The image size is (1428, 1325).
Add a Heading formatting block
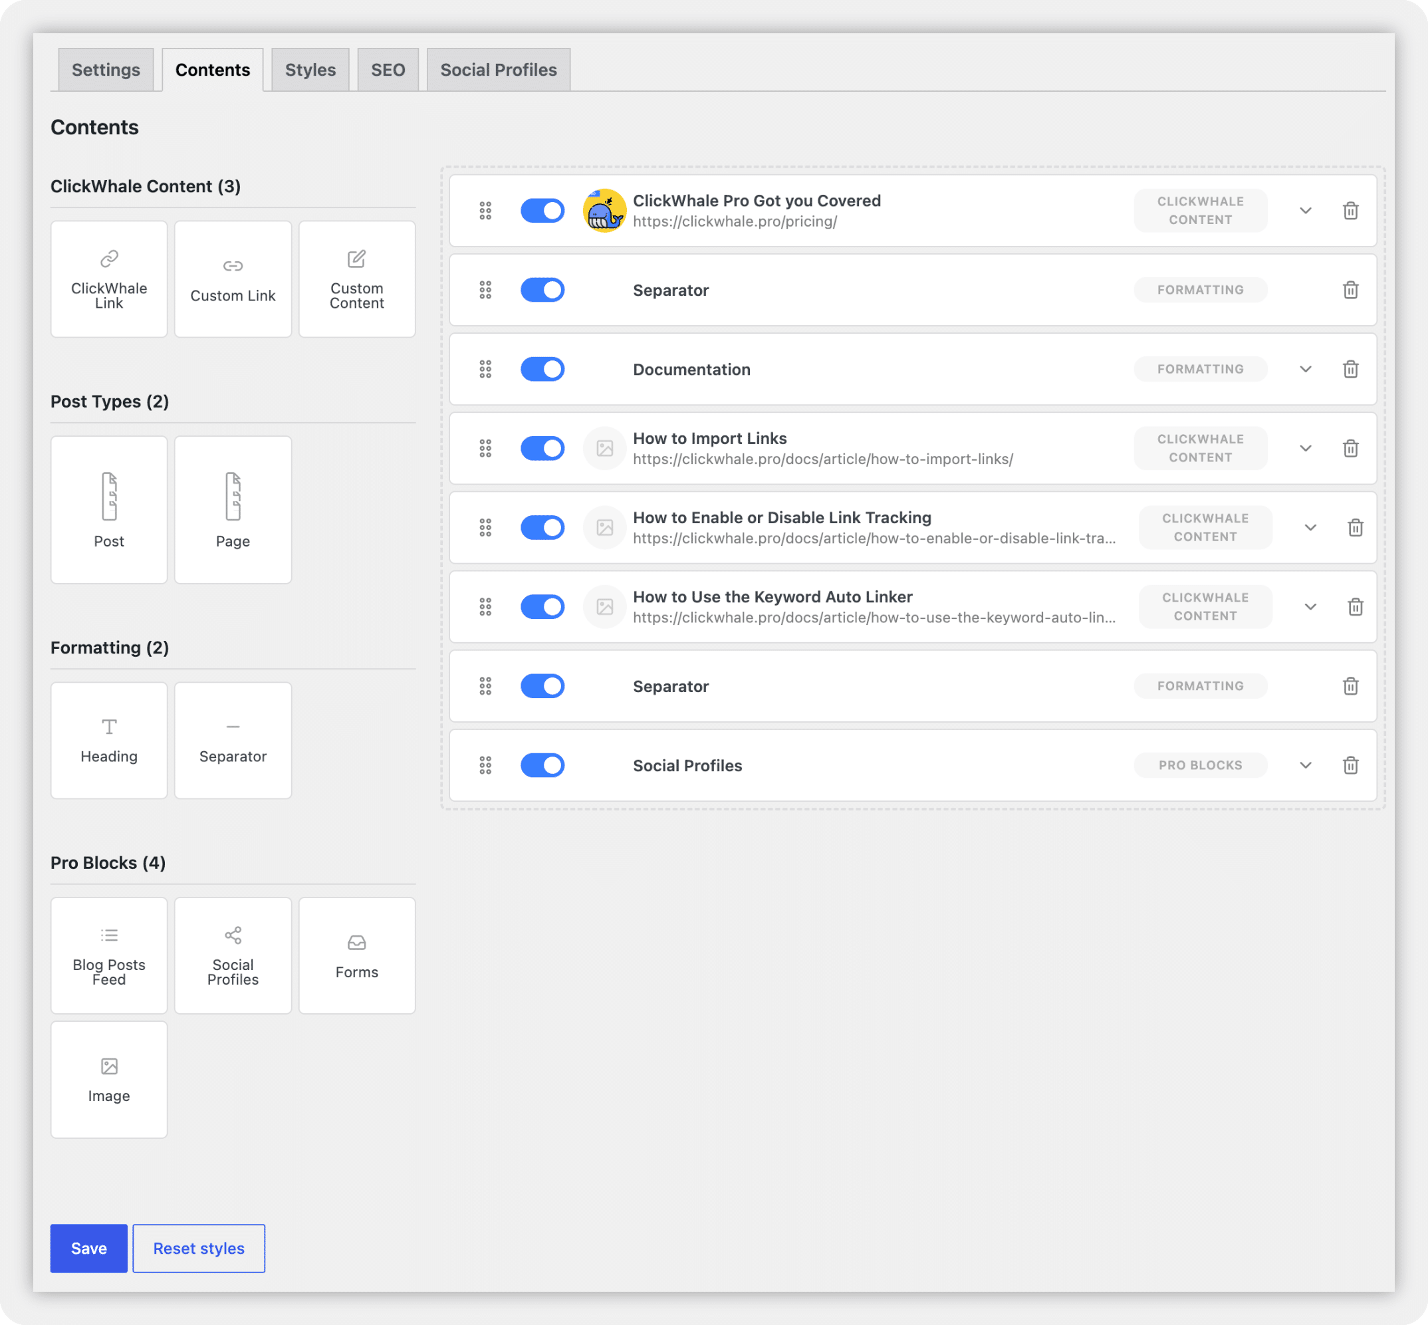click(x=109, y=740)
